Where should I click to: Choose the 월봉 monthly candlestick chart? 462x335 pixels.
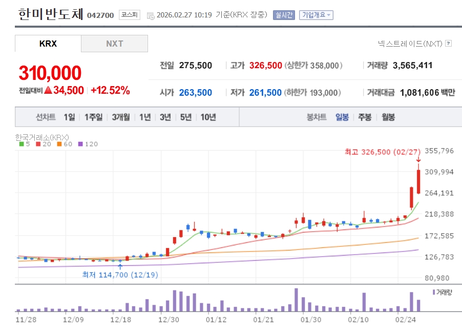point(388,117)
